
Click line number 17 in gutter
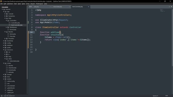[x=31, y=50]
